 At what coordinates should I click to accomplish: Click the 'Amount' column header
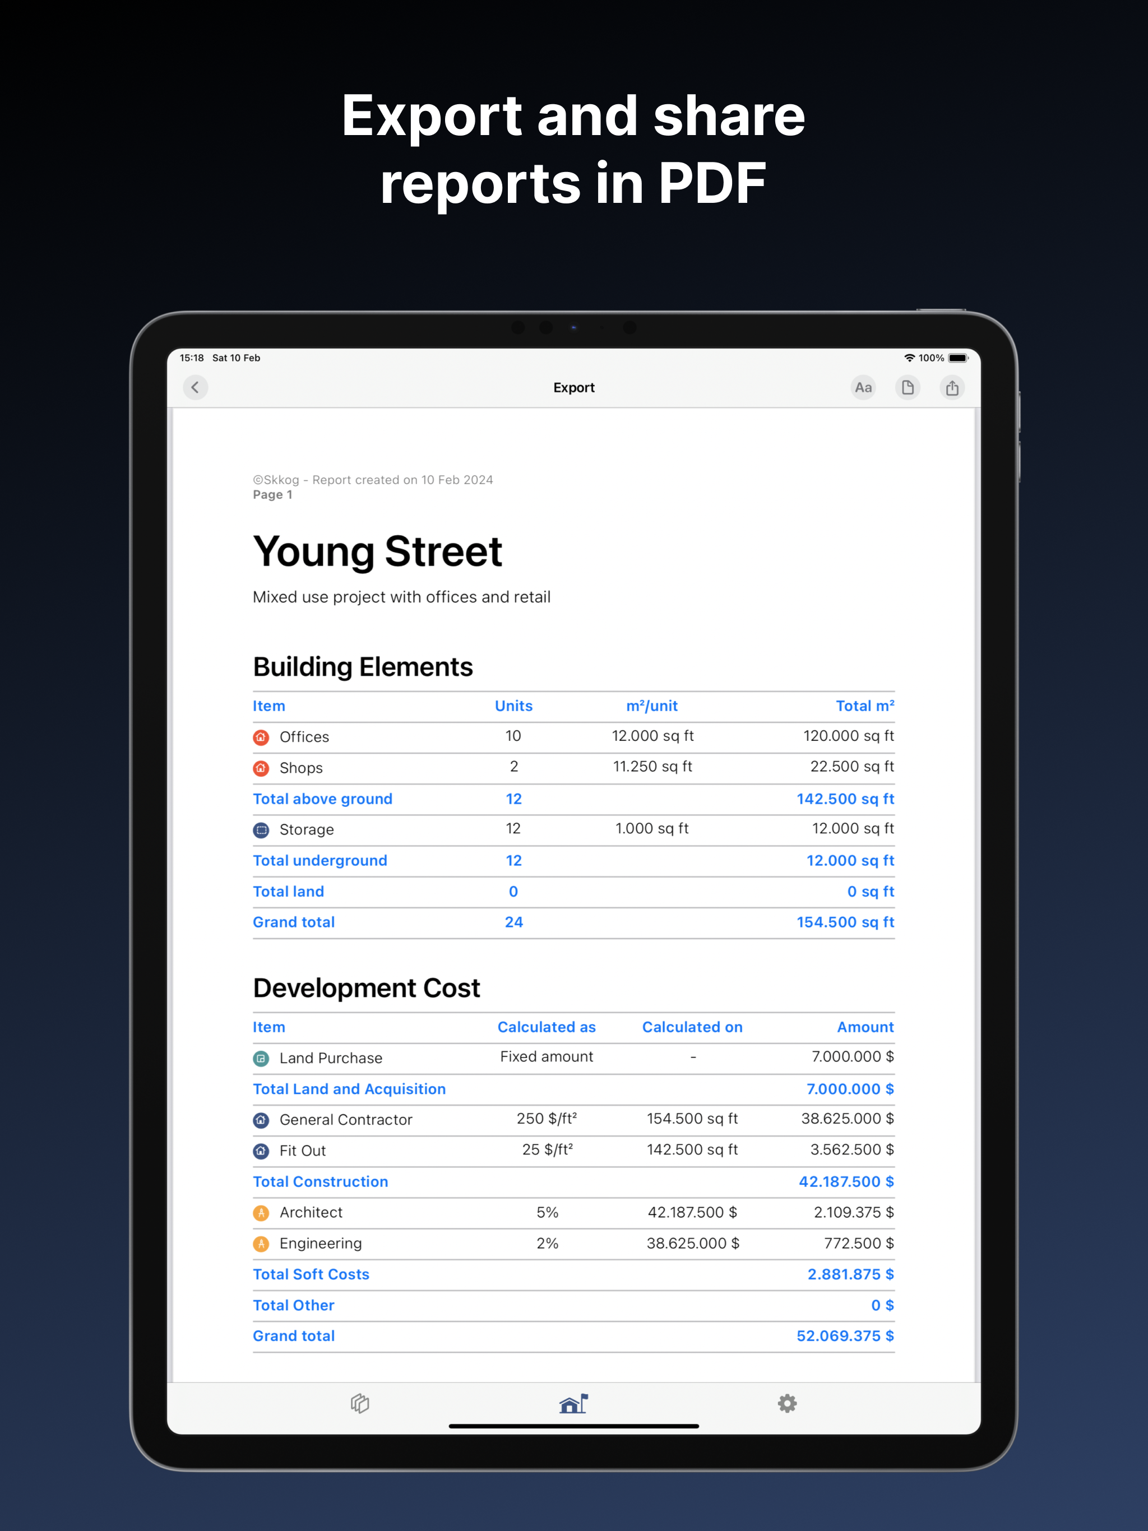(865, 1027)
